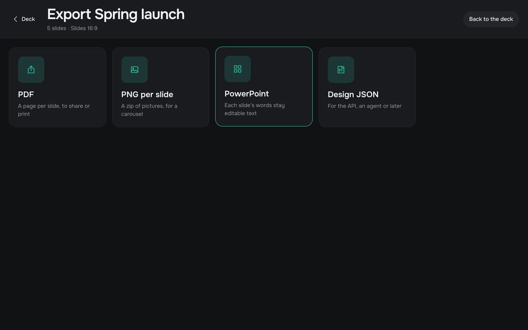Select the PNG per slide title
The width and height of the screenshot is (528, 330).
147,95
